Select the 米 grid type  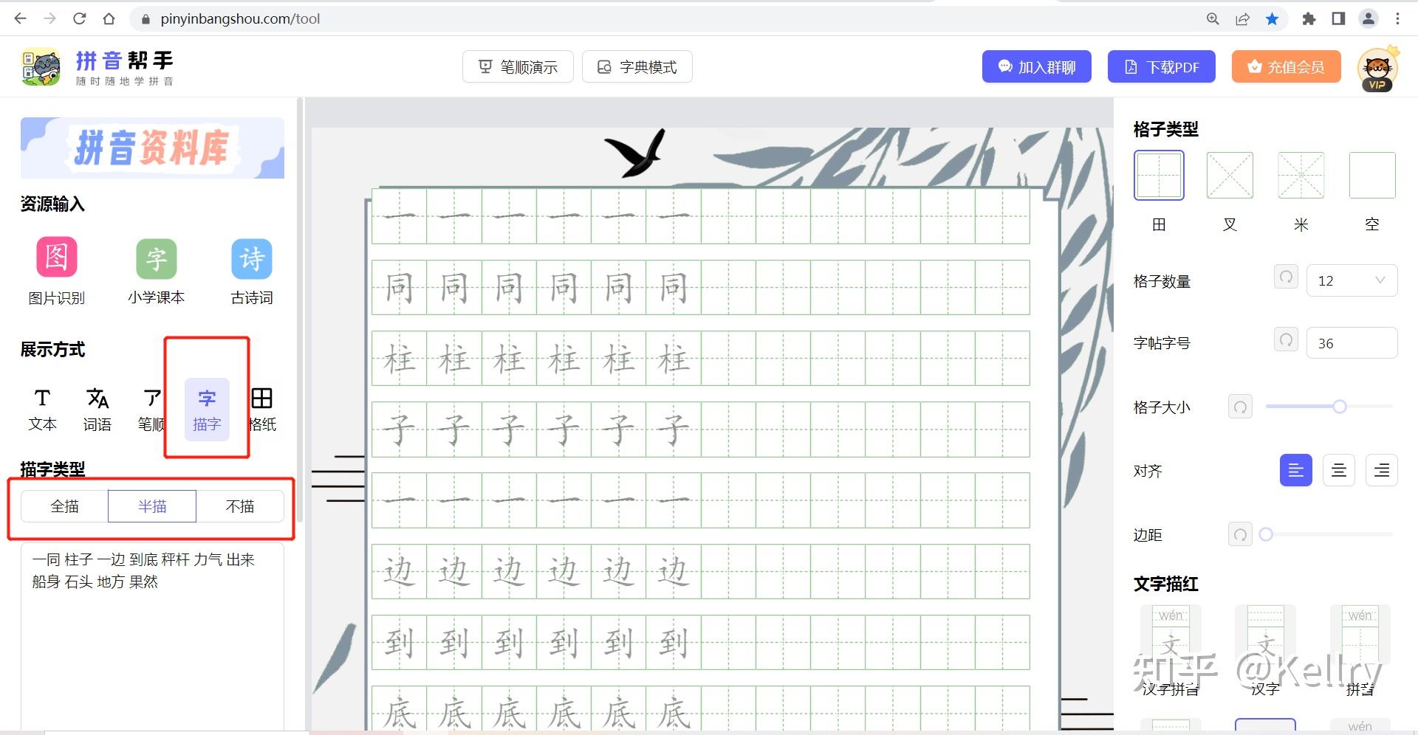pos(1301,176)
